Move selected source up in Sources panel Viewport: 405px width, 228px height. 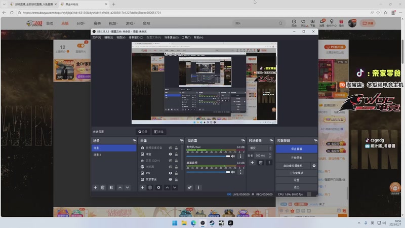[x=167, y=187]
